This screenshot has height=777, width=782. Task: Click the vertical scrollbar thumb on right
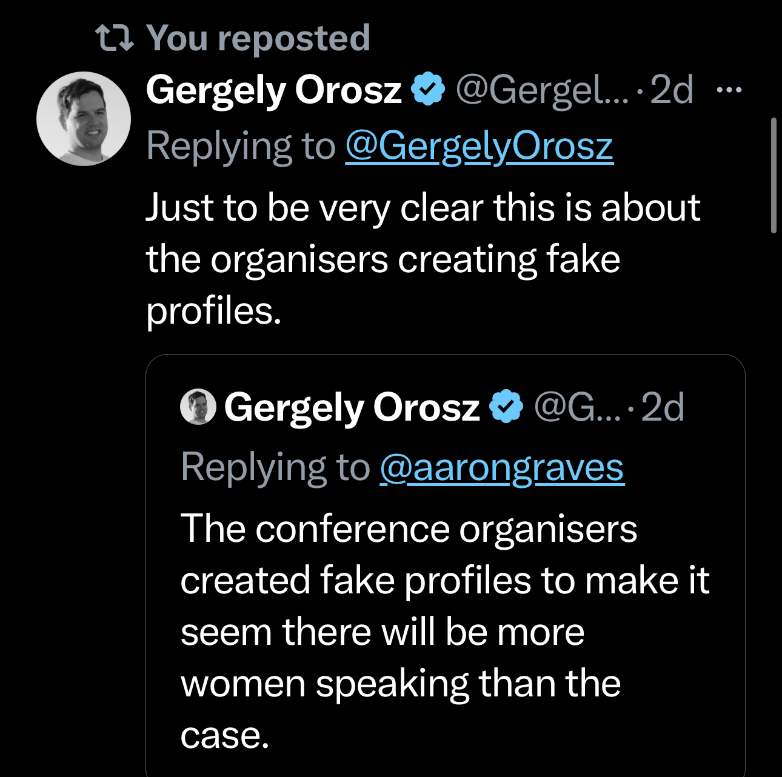[774, 176]
